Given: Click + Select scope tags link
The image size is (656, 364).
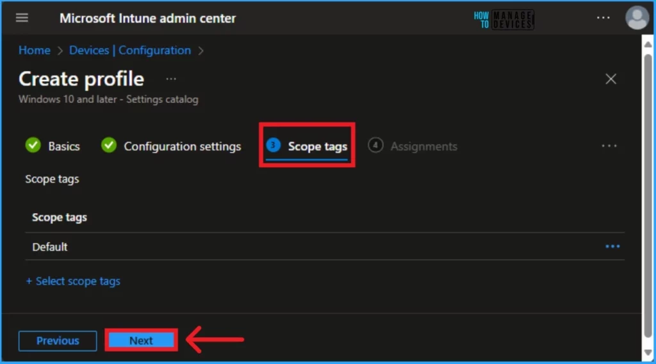Looking at the screenshot, I should click(x=73, y=281).
